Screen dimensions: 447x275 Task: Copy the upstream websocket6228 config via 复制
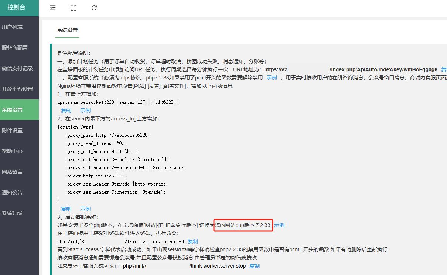(x=66, y=111)
